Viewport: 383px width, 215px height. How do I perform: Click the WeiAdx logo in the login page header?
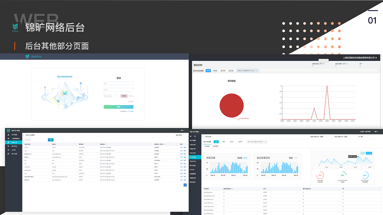click(34, 56)
